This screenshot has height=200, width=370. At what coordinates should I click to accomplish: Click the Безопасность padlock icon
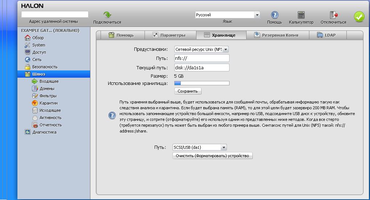28,67
